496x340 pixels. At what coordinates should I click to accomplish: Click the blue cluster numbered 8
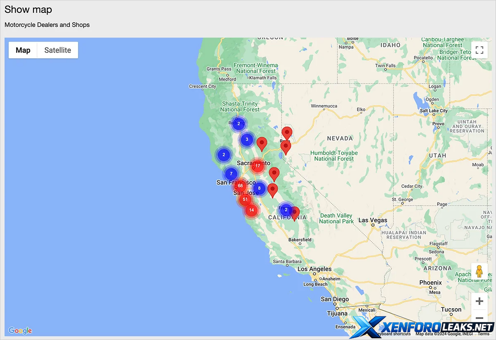point(259,188)
